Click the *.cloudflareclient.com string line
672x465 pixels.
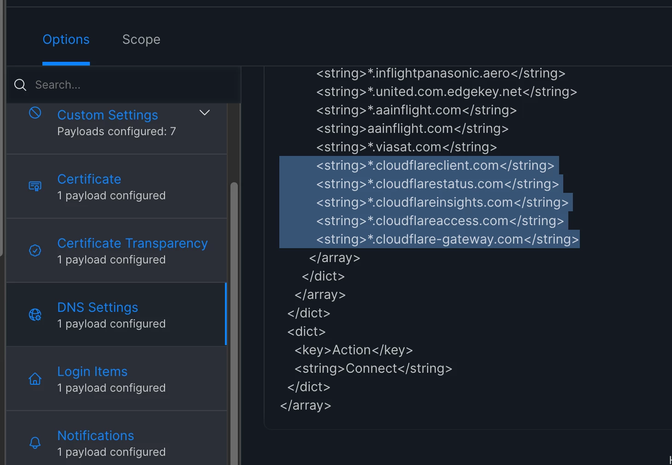(435, 166)
